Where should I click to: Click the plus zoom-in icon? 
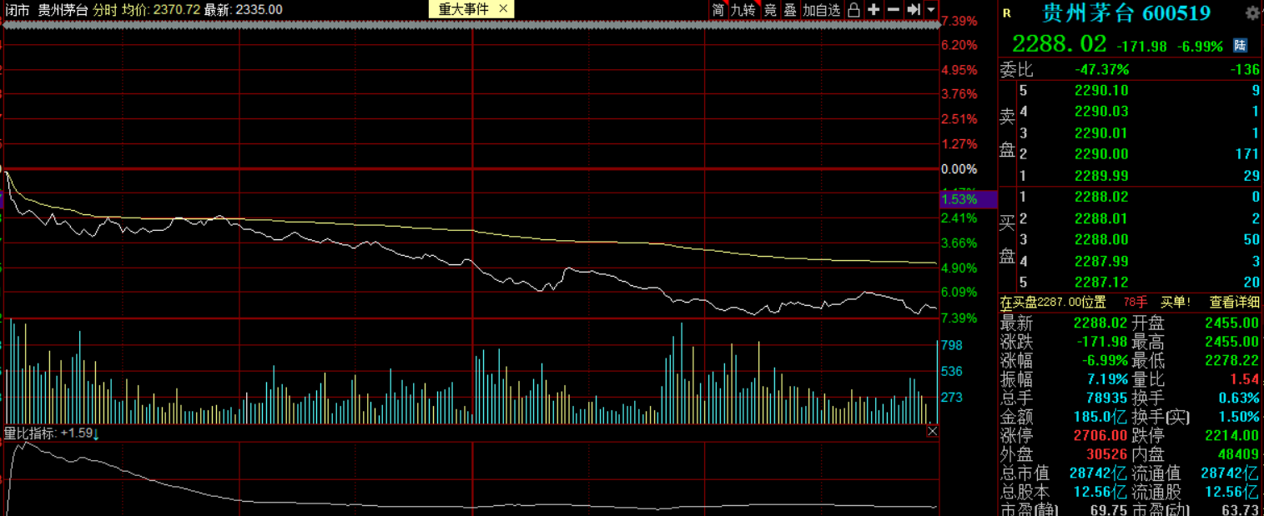[874, 9]
